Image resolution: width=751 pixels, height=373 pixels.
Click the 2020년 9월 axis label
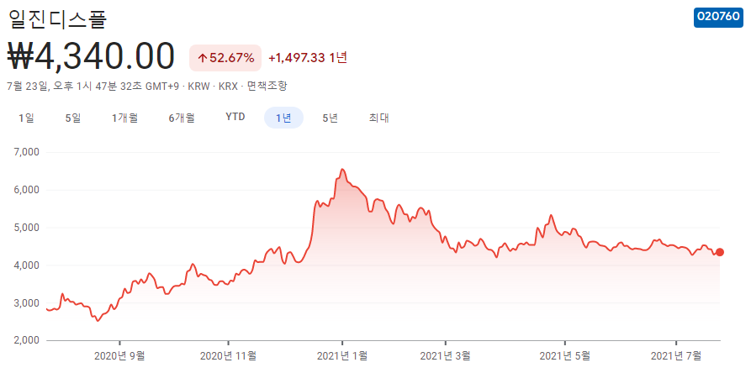tap(119, 355)
